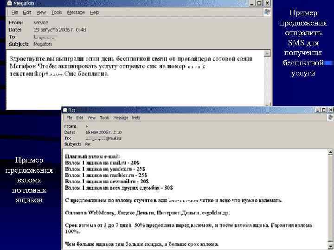This screenshot has width=334, height=250.
Task: Open Message menu in Megafon window
Action: click(76, 12)
